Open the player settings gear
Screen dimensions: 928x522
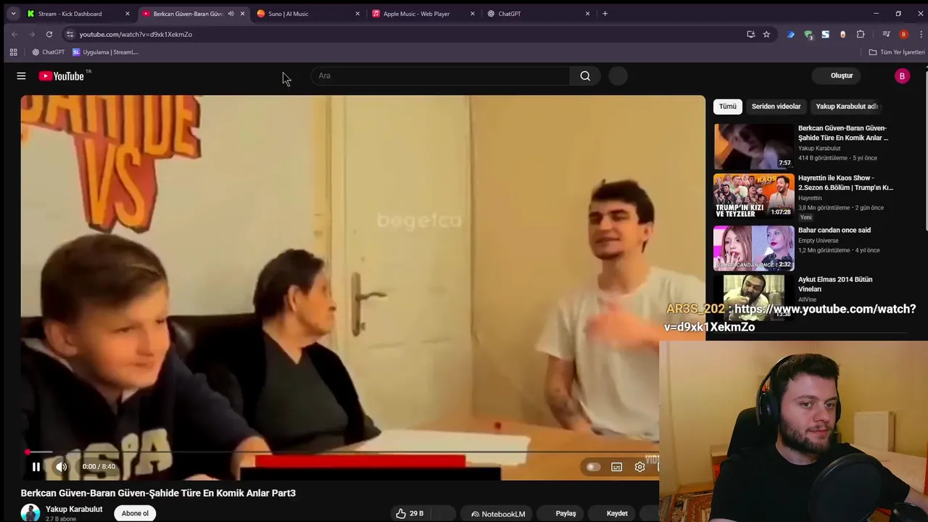click(x=639, y=467)
